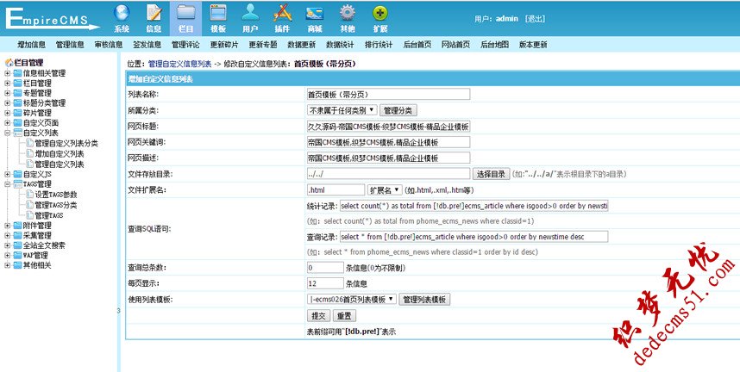
Task: Open 后台地图 menu item
Action: 494,45
